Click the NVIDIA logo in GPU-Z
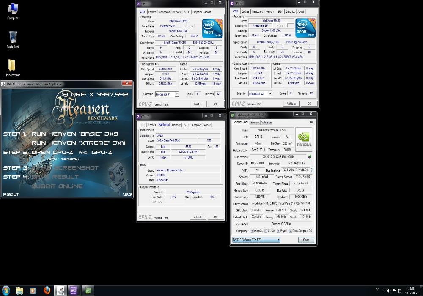The image size is (423, 296). tap(304, 140)
